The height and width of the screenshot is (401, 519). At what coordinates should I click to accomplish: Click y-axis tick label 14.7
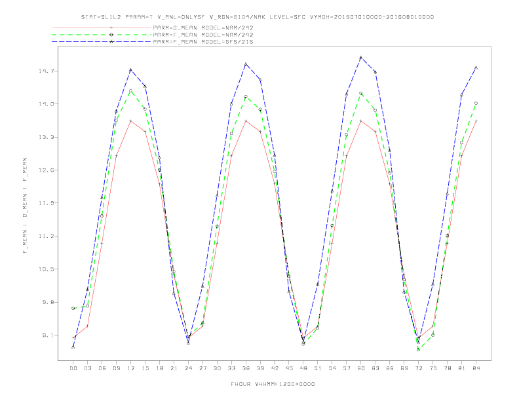click(x=46, y=71)
